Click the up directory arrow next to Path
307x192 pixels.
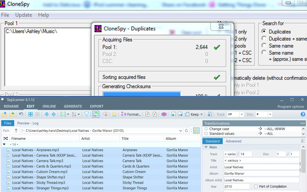[16, 130]
